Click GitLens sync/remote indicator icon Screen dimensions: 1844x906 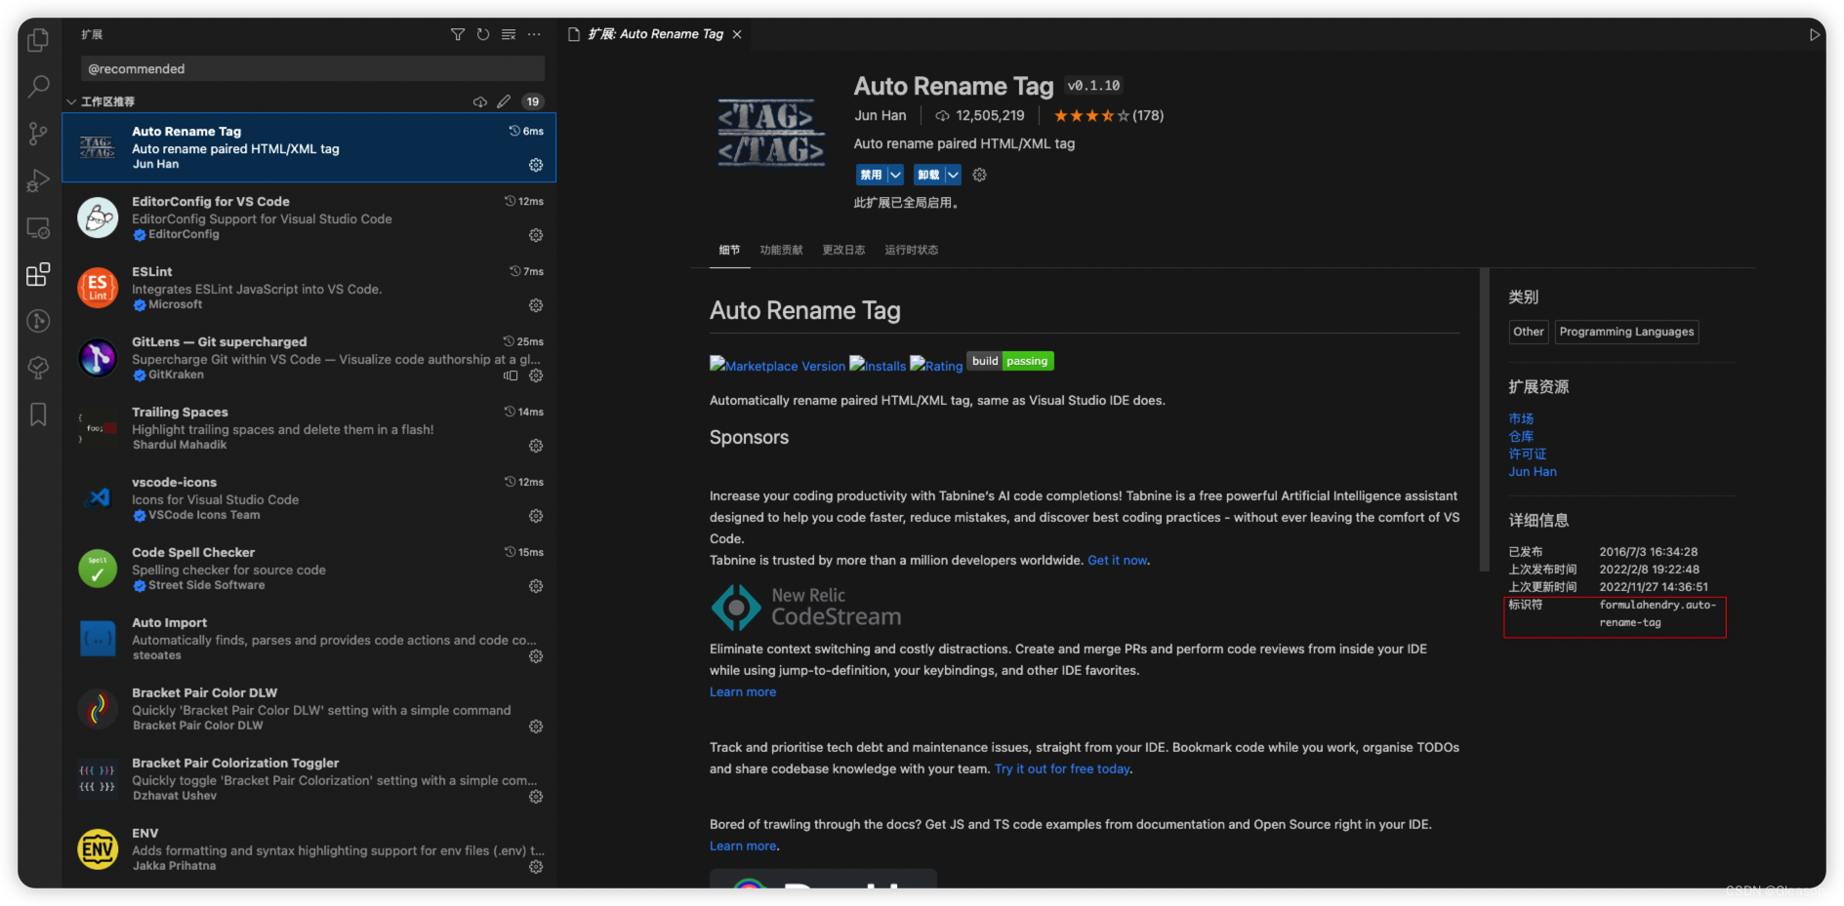(511, 375)
